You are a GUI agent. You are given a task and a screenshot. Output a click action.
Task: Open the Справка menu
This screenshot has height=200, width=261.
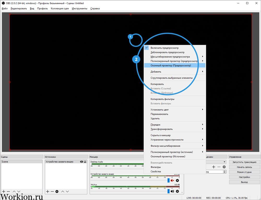[x=95, y=9]
